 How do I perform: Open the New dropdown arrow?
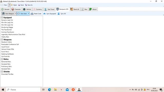click(9, 5)
